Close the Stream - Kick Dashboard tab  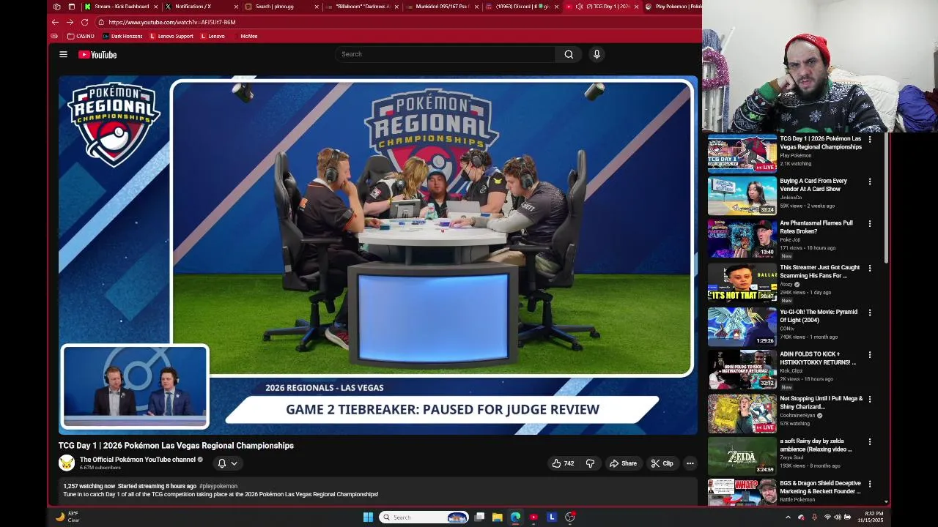click(x=155, y=7)
